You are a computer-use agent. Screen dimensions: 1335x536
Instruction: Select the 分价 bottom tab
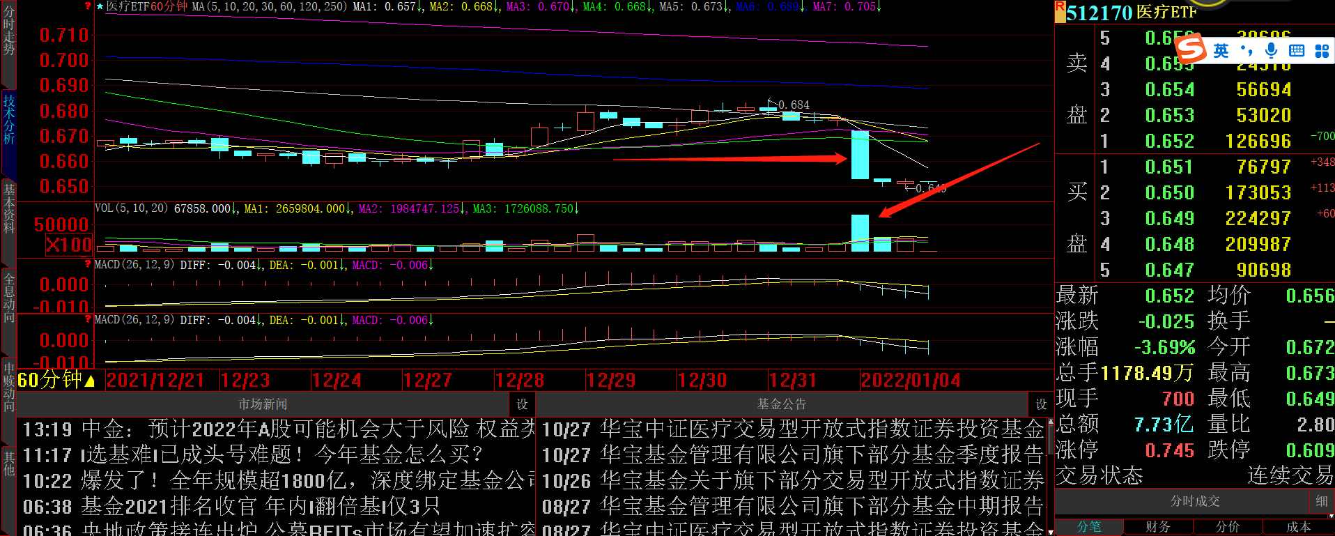click(x=1228, y=527)
